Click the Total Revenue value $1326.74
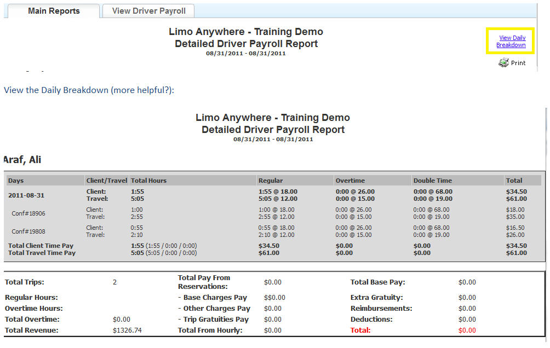This screenshot has height=348, width=550. 127,330
